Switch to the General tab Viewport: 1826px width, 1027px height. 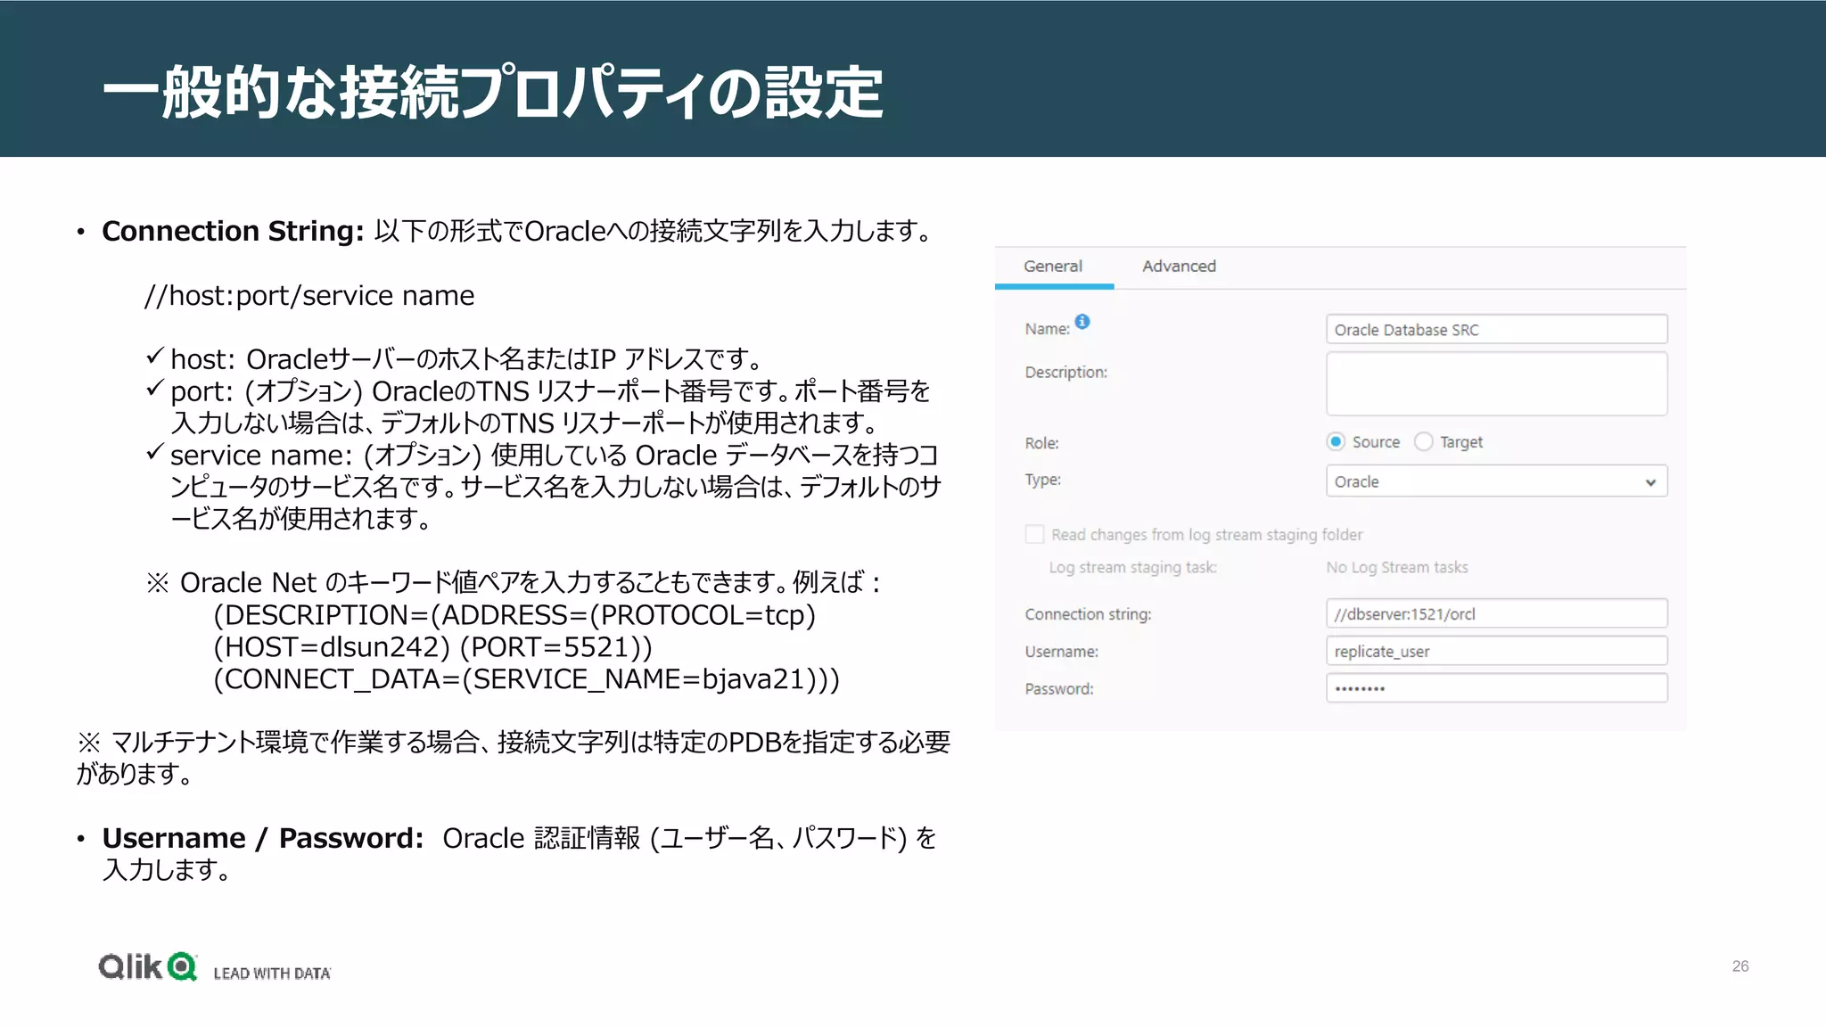(x=1053, y=267)
